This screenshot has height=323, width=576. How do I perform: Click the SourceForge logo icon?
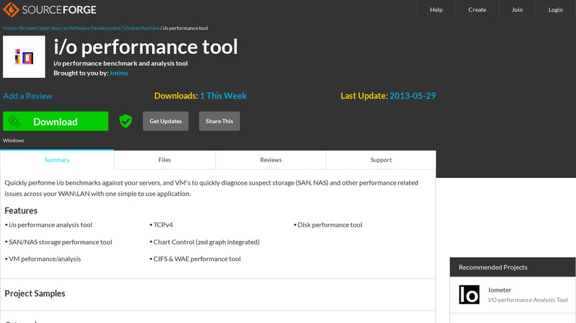(12, 10)
